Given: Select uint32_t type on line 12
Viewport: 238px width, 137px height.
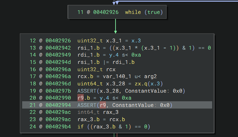Looking at the screenshot, I should 89,41.
